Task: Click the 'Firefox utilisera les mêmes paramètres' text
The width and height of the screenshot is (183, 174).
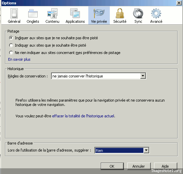Action: [90, 103]
